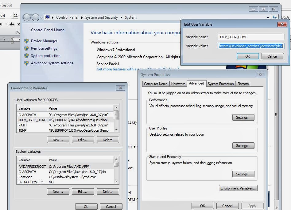Click the forward navigation arrow
Screen dimensions: 291x210
click(35, 17)
